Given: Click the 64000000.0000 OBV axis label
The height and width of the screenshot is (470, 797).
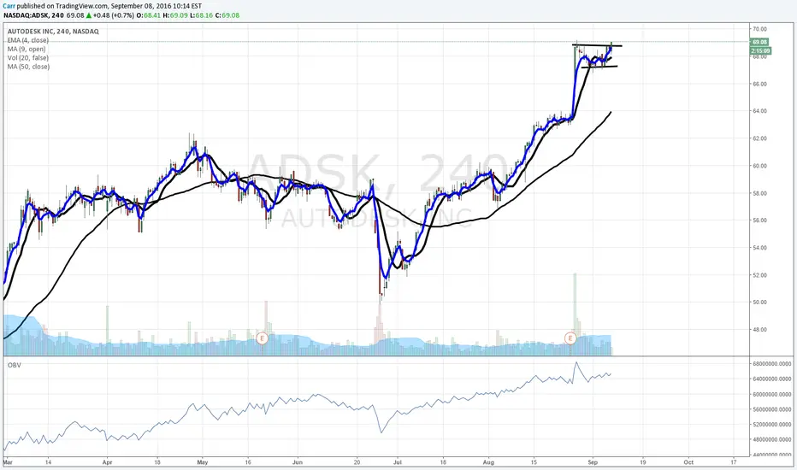Looking at the screenshot, I should 771,379.
